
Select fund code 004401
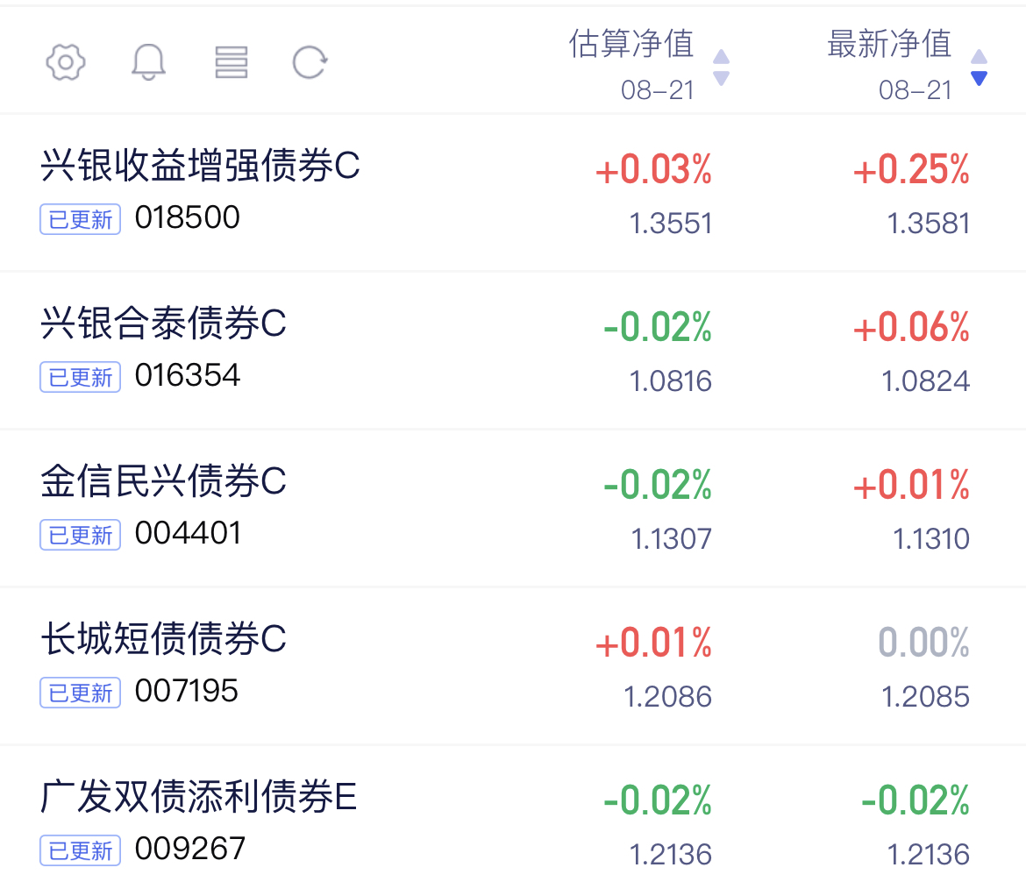click(x=188, y=533)
